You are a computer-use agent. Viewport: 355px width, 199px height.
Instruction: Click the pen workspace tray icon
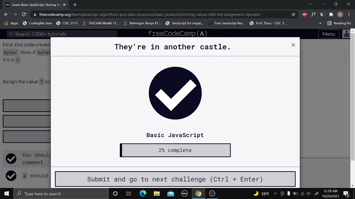click(316, 193)
